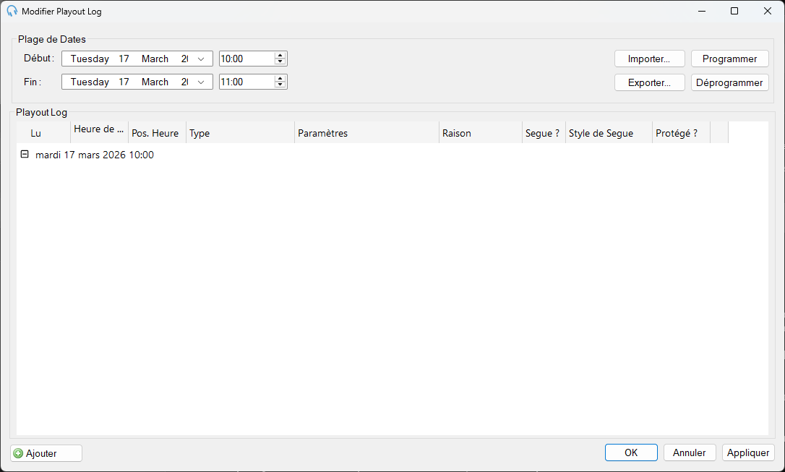Confirm with the OK button
The height and width of the screenshot is (472, 785).
click(631, 452)
